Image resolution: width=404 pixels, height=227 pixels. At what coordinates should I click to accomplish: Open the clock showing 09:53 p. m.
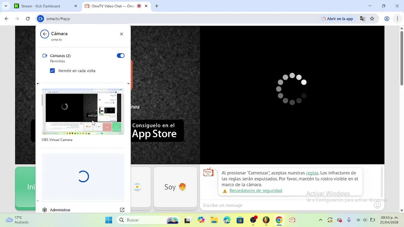pyautogui.click(x=389, y=220)
